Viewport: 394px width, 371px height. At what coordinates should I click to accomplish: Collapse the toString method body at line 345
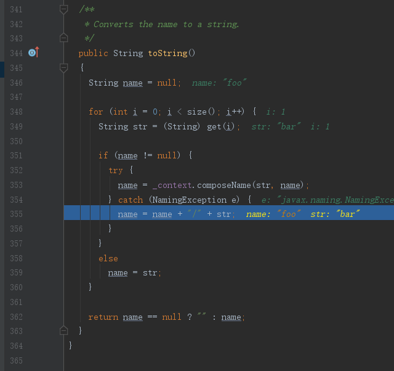click(63, 67)
